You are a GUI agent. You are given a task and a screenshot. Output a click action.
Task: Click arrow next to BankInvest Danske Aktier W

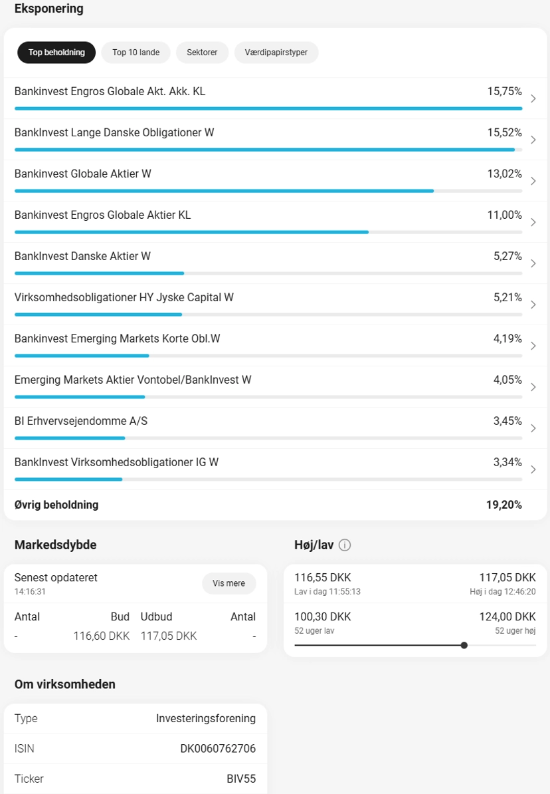pyautogui.click(x=533, y=263)
